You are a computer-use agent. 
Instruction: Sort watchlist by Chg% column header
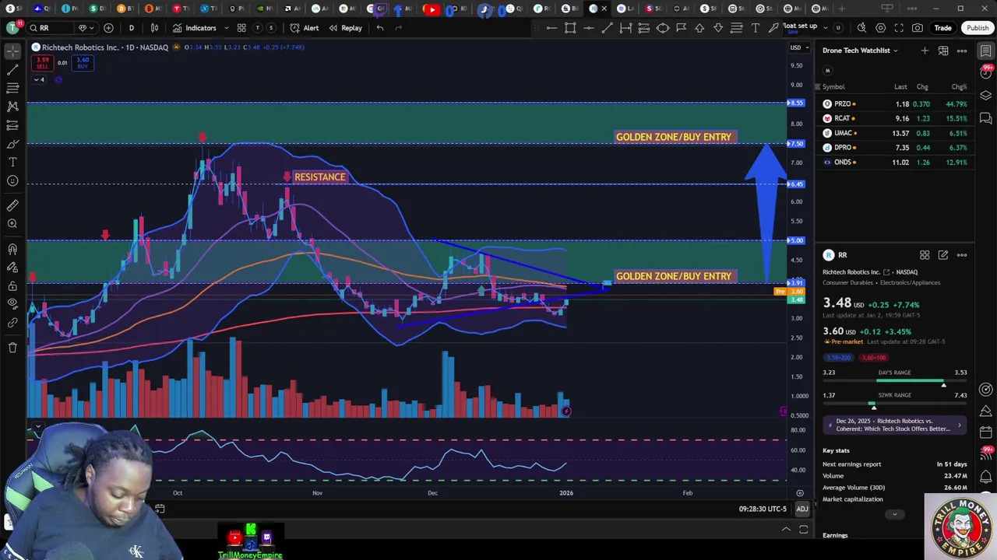[x=959, y=87]
